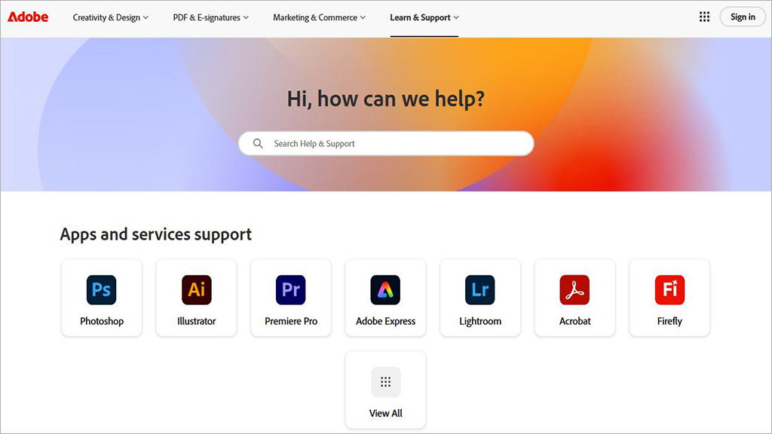Select the Firefly app icon
Screen dimensions: 772x434
tap(669, 290)
